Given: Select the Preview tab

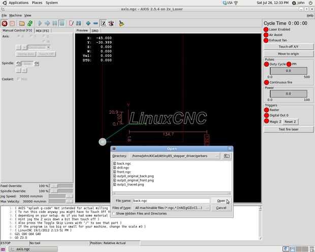Looking at the screenshot, I should 82,30.
